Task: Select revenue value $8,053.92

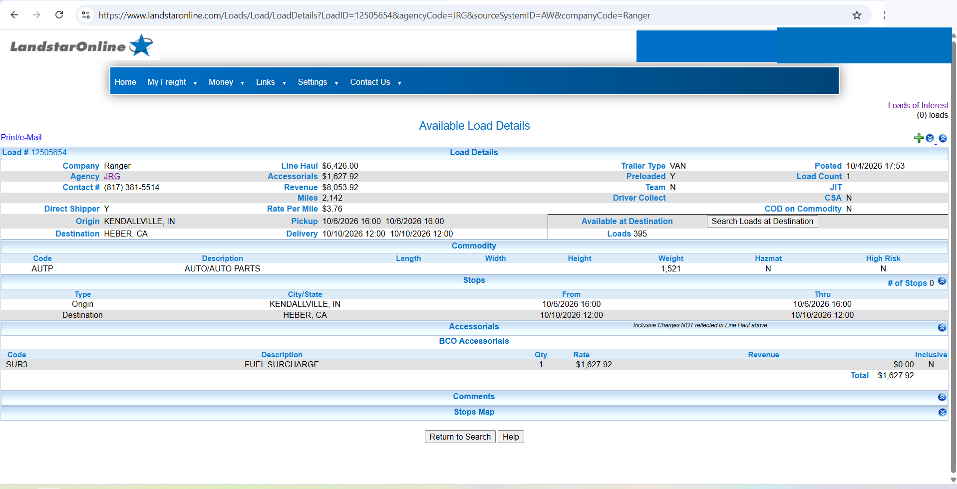Action: 340,187
